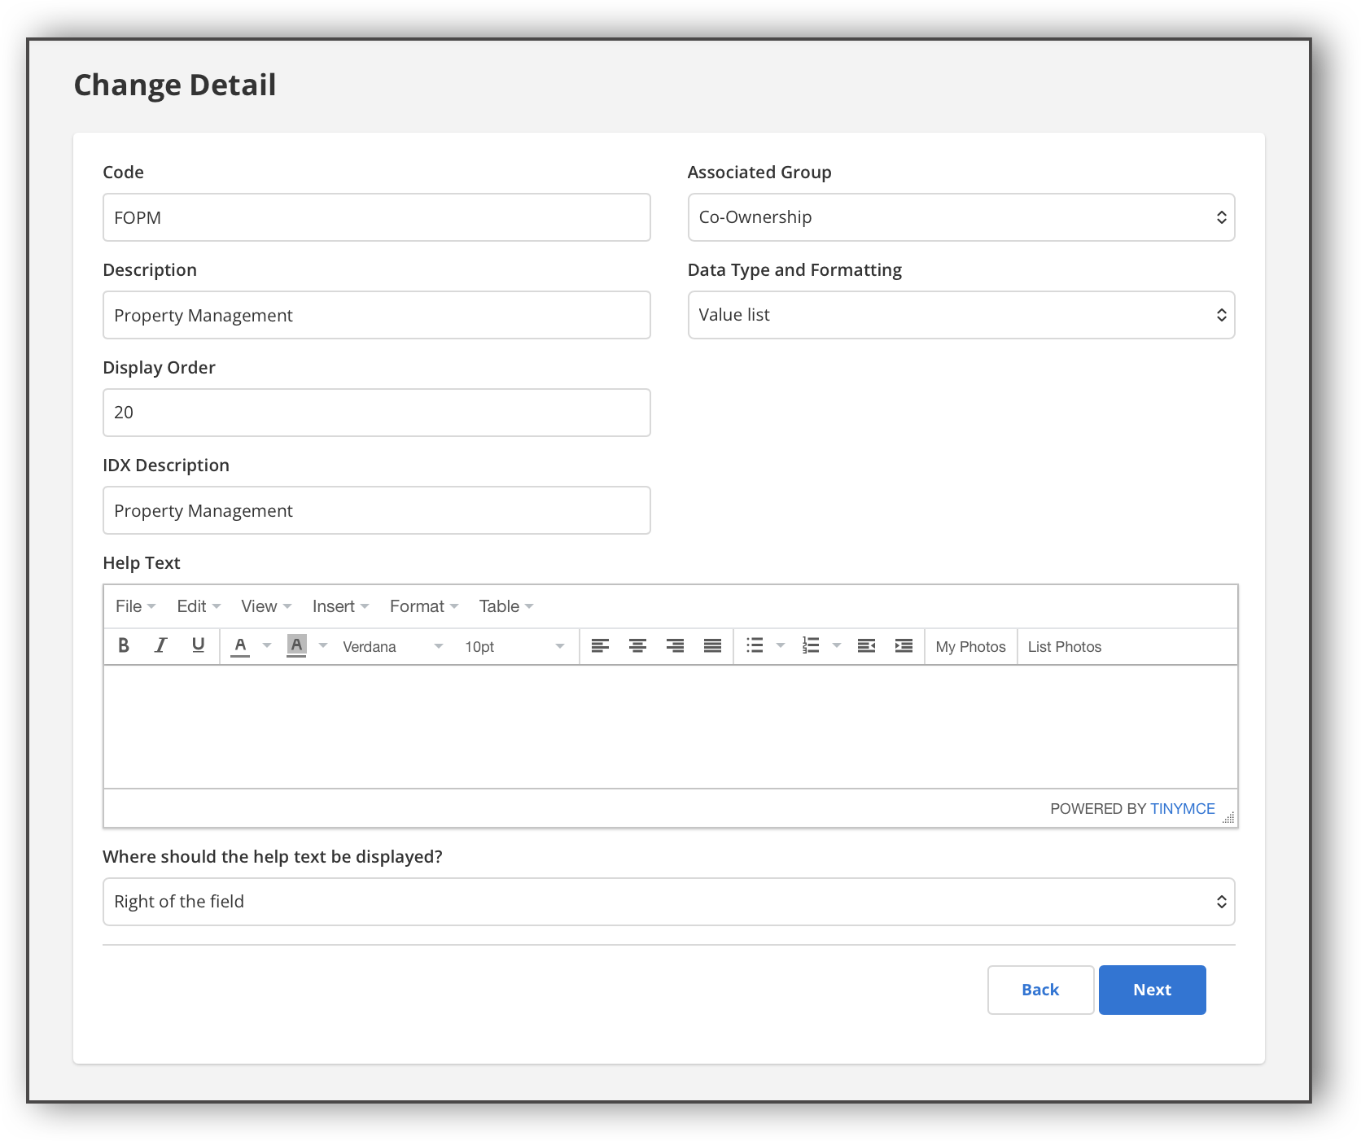Screen dimensions: 1361x1141
Task: Insert a numbered list
Action: tap(811, 646)
